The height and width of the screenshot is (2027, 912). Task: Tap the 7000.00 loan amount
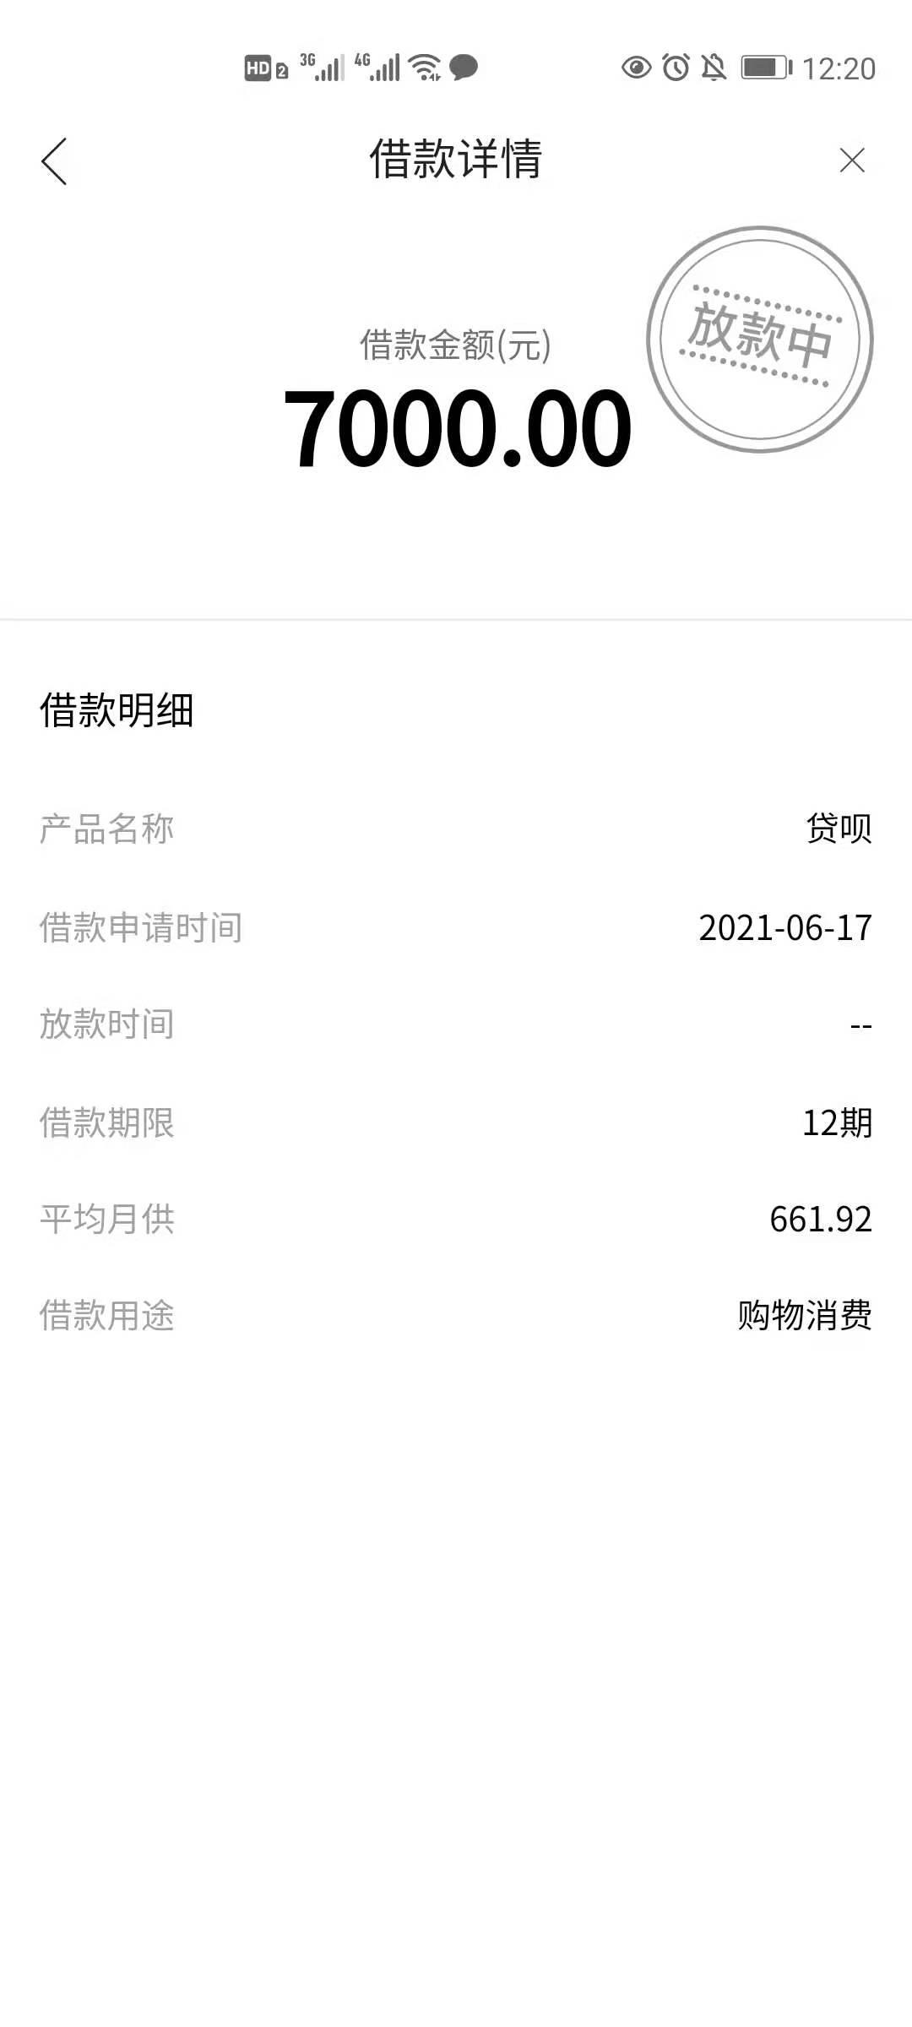click(458, 428)
